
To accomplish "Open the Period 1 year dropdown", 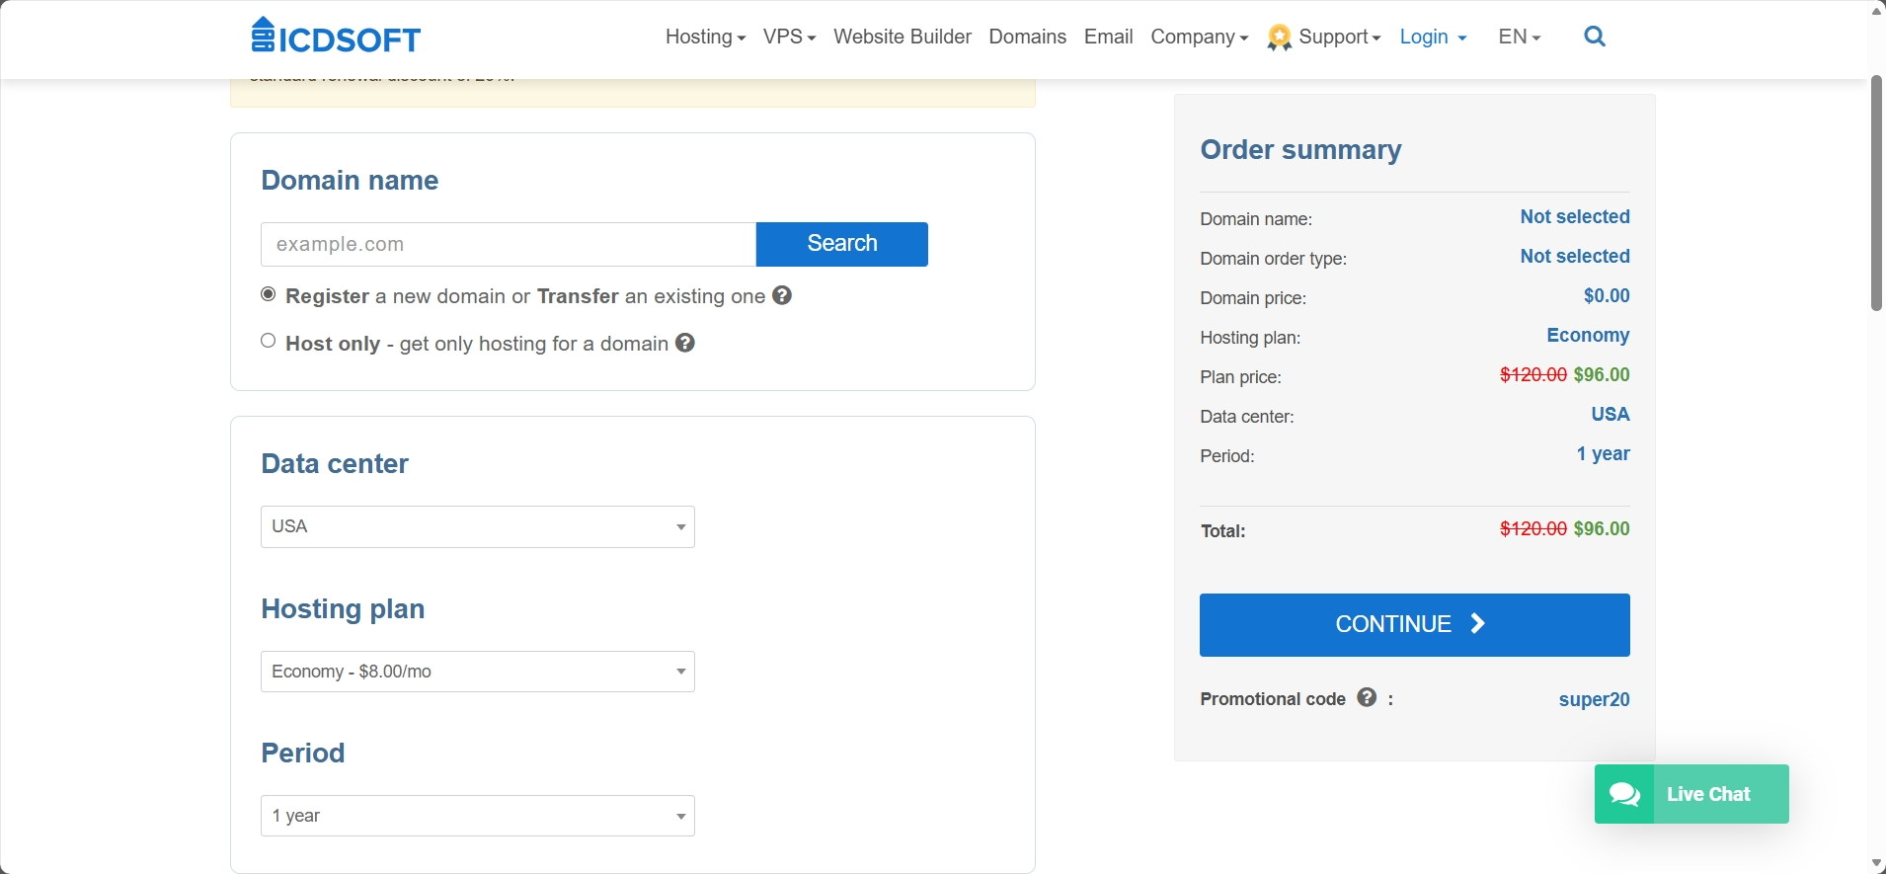I will [x=478, y=816].
